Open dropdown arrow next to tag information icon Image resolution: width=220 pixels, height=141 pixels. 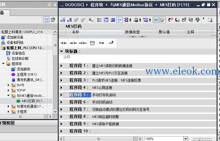pyautogui.click(x=140, y=20)
